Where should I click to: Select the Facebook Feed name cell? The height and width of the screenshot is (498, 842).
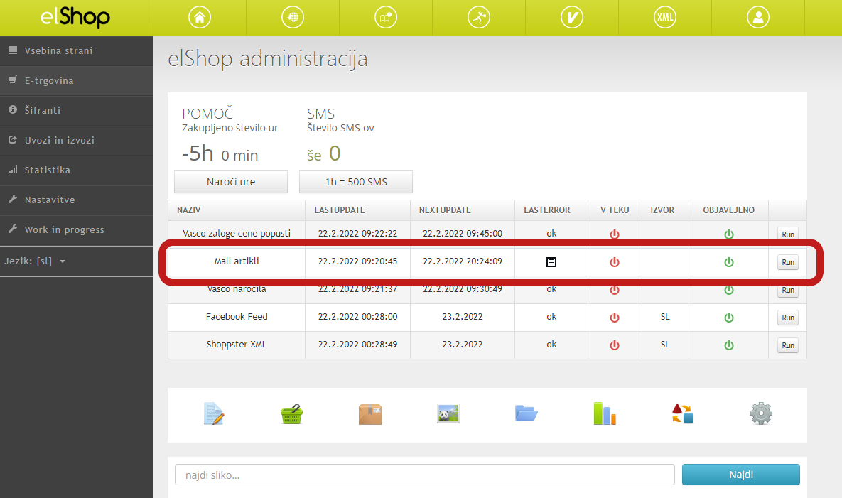pos(237,317)
